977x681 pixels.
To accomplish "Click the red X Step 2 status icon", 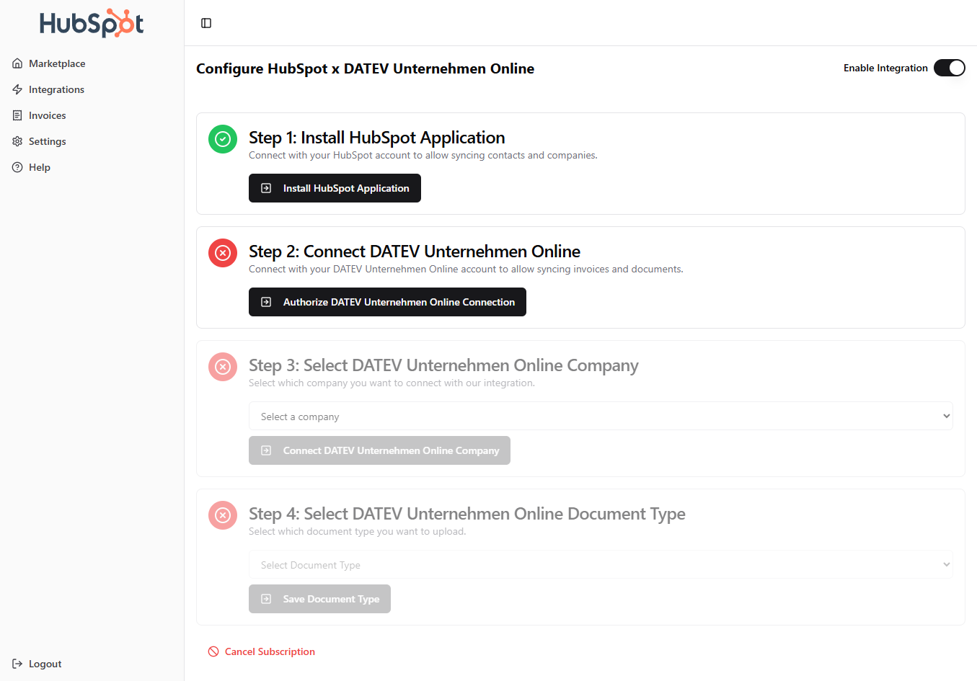I will point(223,253).
